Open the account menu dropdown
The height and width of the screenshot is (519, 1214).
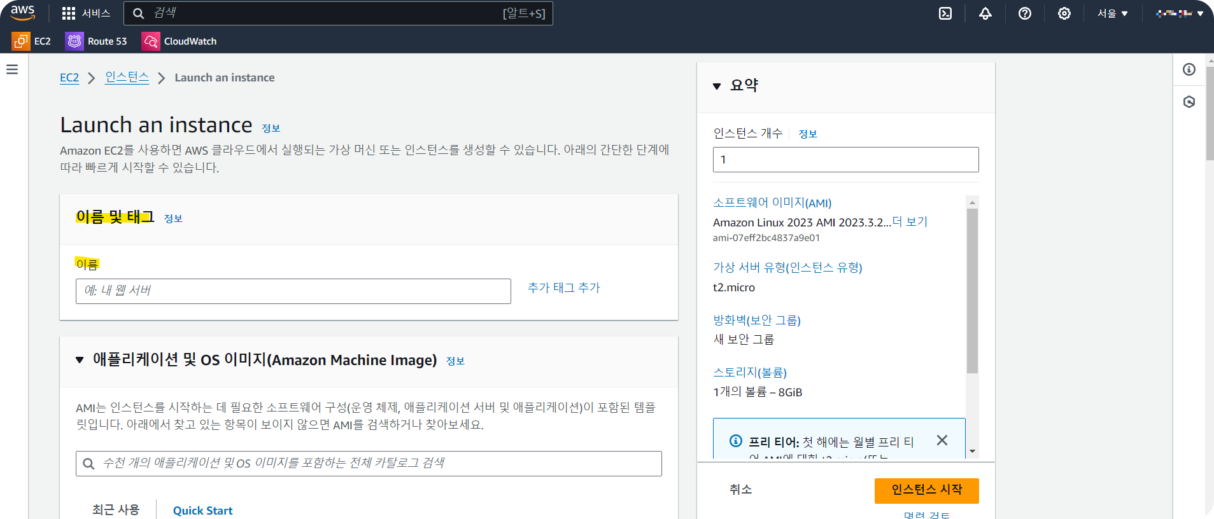click(1180, 13)
